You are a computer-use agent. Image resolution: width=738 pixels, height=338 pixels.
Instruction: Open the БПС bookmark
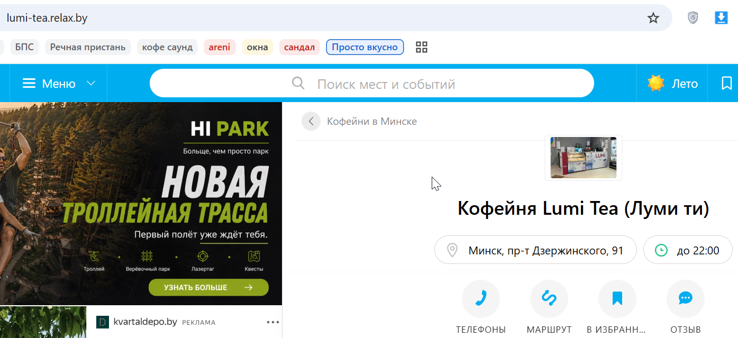[x=24, y=47]
